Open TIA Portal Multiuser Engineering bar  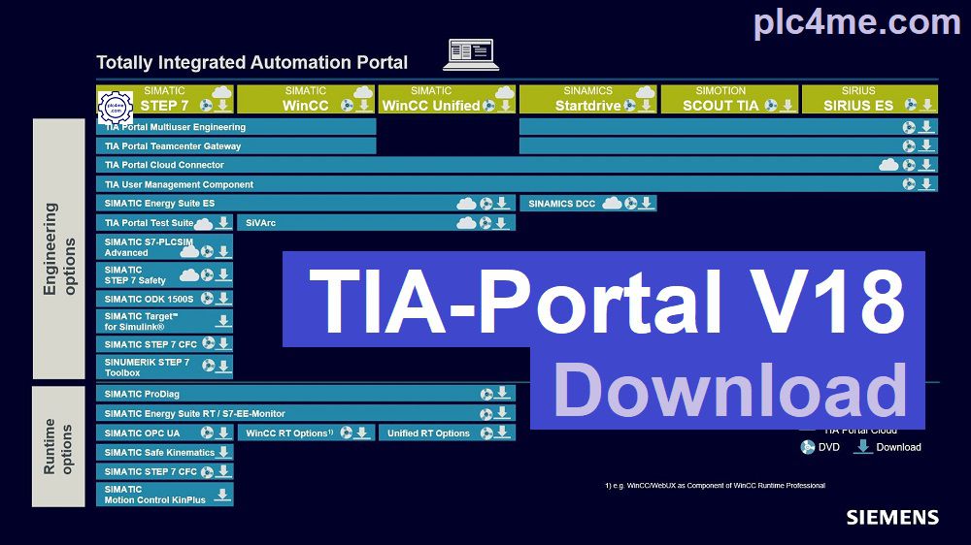click(x=236, y=127)
